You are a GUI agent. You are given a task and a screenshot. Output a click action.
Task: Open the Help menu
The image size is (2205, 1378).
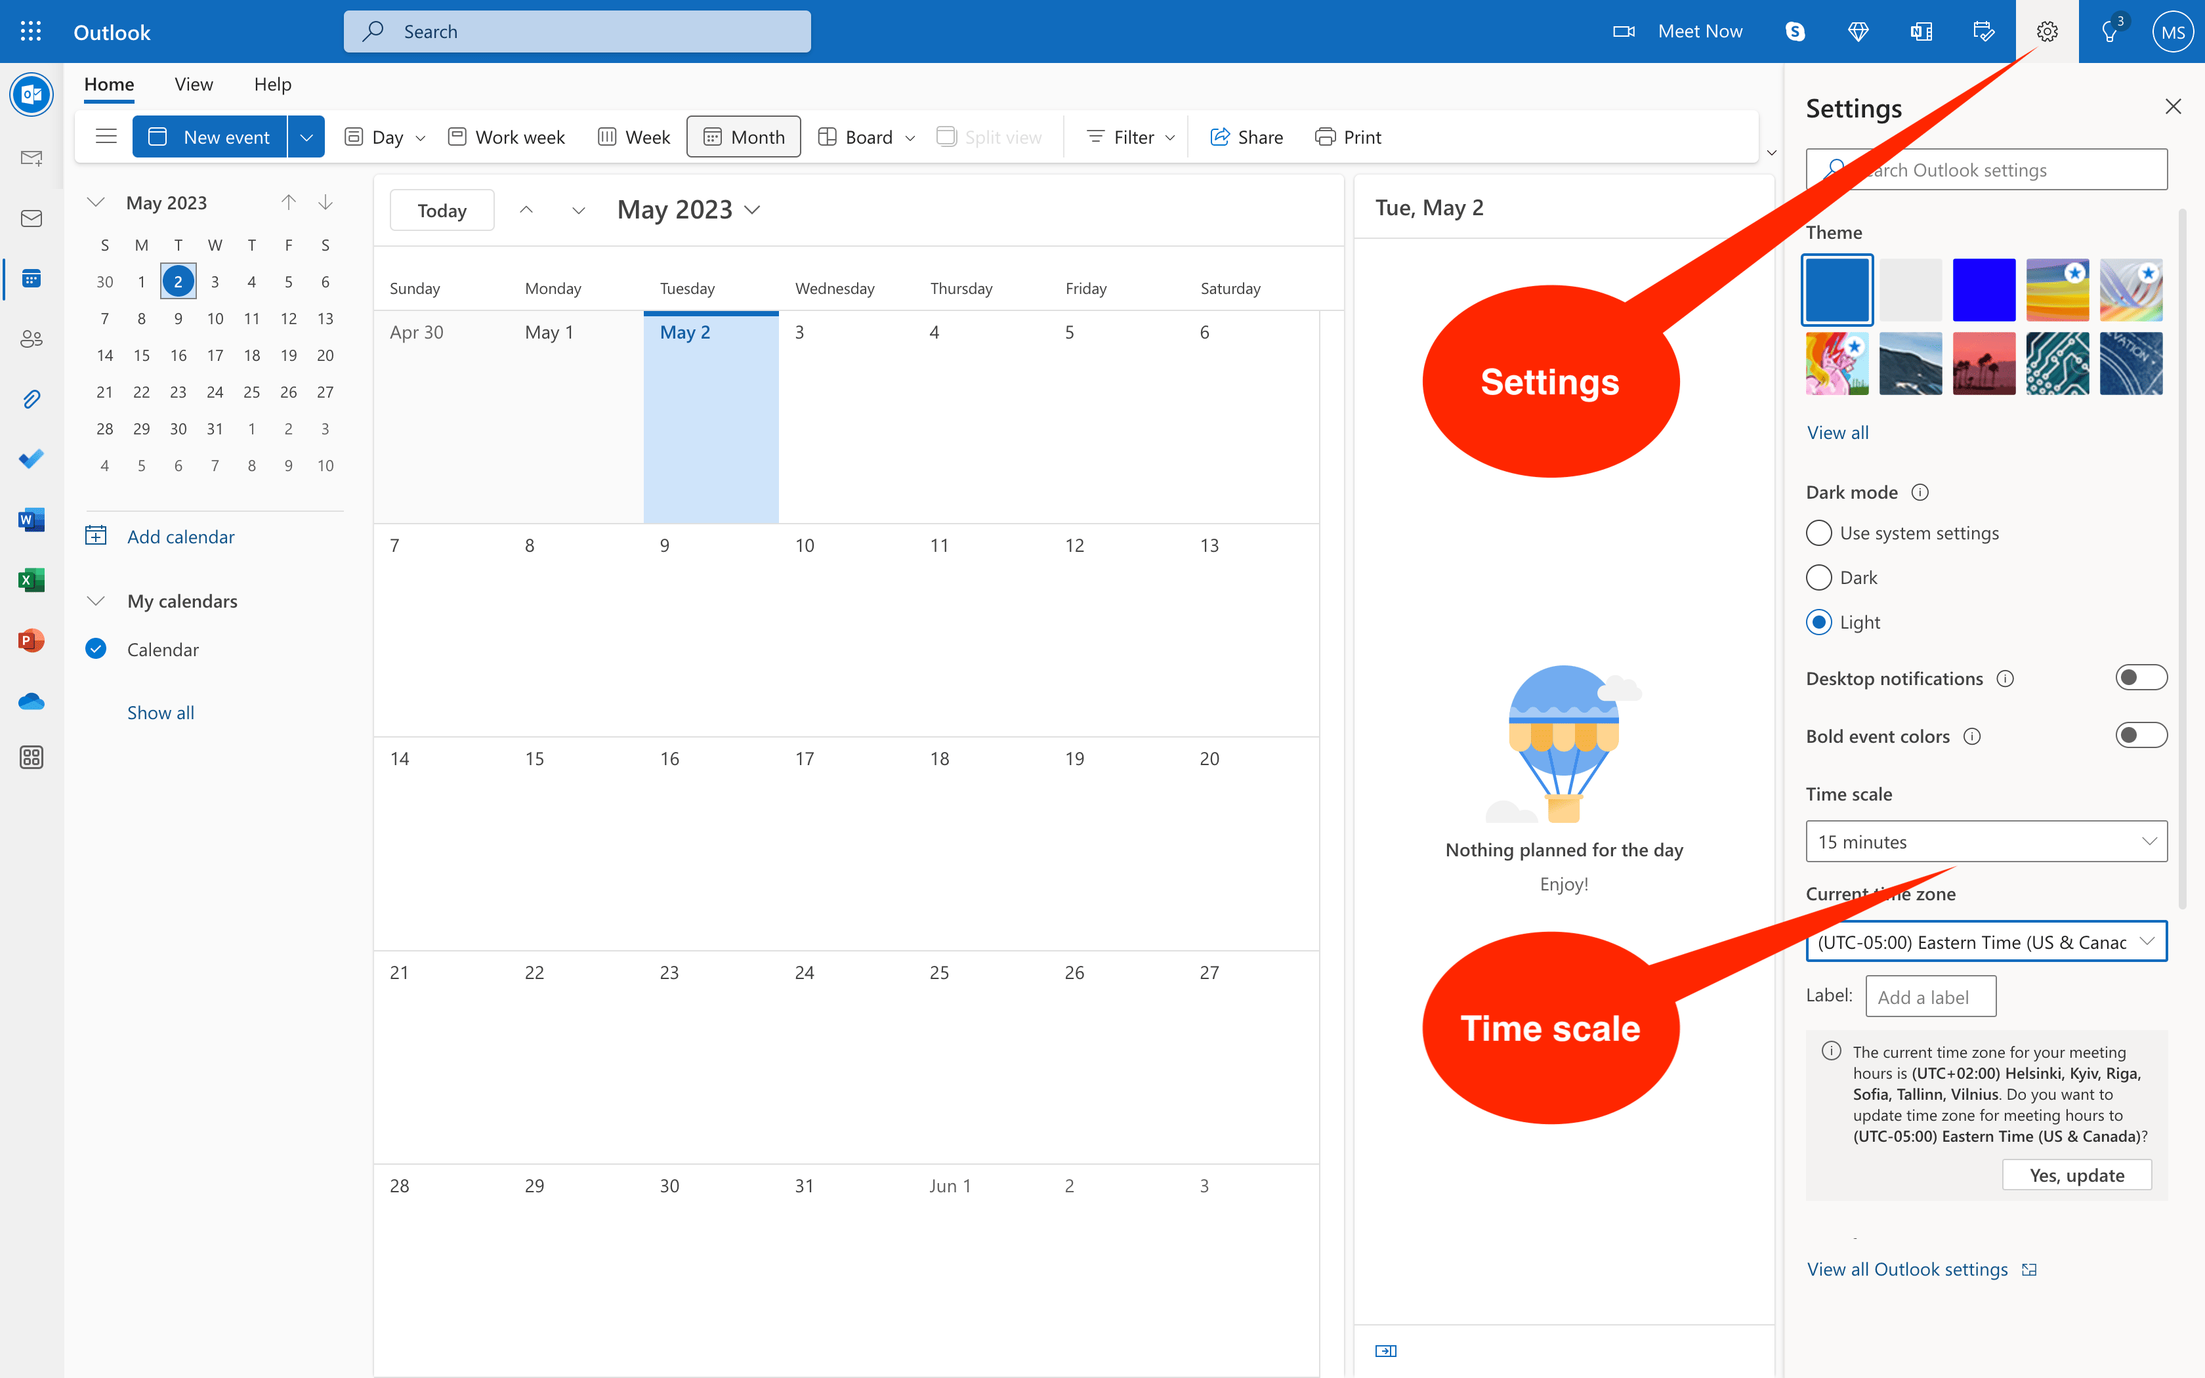click(x=272, y=84)
